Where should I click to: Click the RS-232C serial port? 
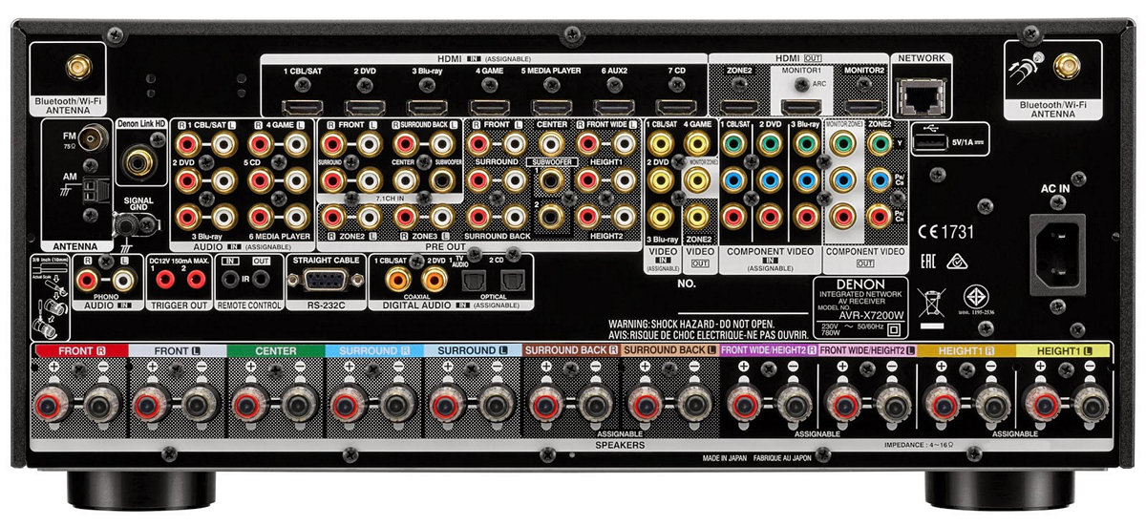[326, 282]
